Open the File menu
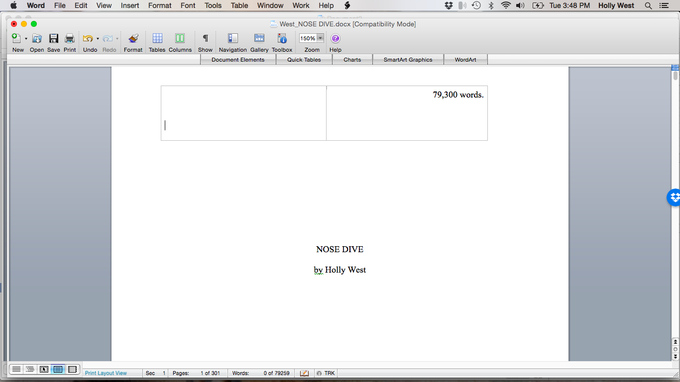This screenshot has height=382, width=680. coord(60,5)
